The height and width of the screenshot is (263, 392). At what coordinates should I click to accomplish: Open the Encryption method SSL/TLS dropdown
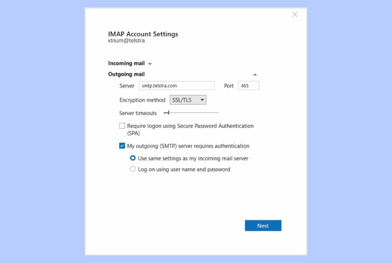click(x=188, y=100)
